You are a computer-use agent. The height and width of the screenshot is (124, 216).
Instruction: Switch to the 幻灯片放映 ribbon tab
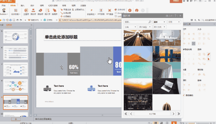pos(53,6)
